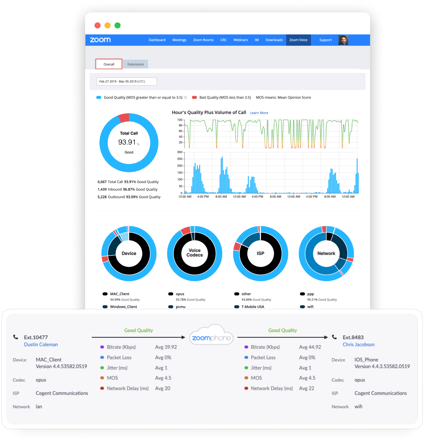Click '94.99% Good Quality' under MAC_Client
Image resolution: width=426 pixels, height=443 pixels.
125,300
